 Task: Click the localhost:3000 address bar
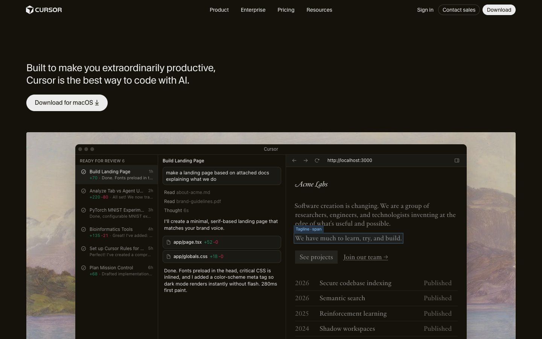click(350, 160)
